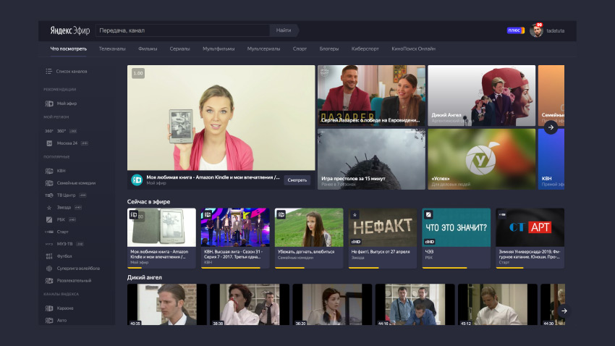Click the star channel badge on Нефакт card
The height and width of the screenshot is (346, 615).
point(355,214)
